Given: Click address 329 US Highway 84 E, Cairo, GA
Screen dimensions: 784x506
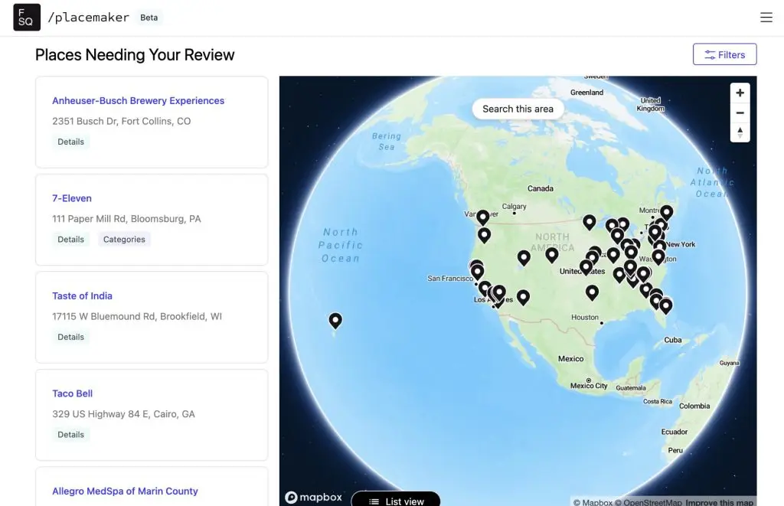Looking at the screenshot, I should point(123,414).
